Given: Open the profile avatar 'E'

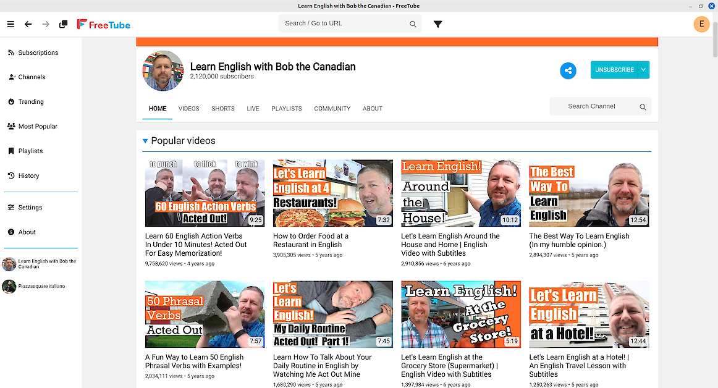Looking at the screenshot, I should point(701,24).
